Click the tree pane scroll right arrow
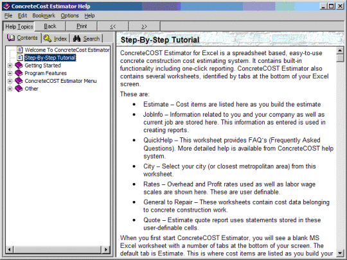 point(106,250)
